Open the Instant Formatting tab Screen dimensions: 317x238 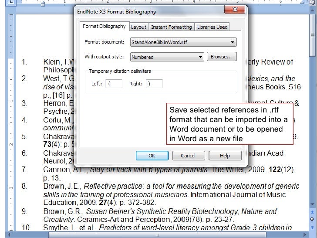click(x=172, y=27)
